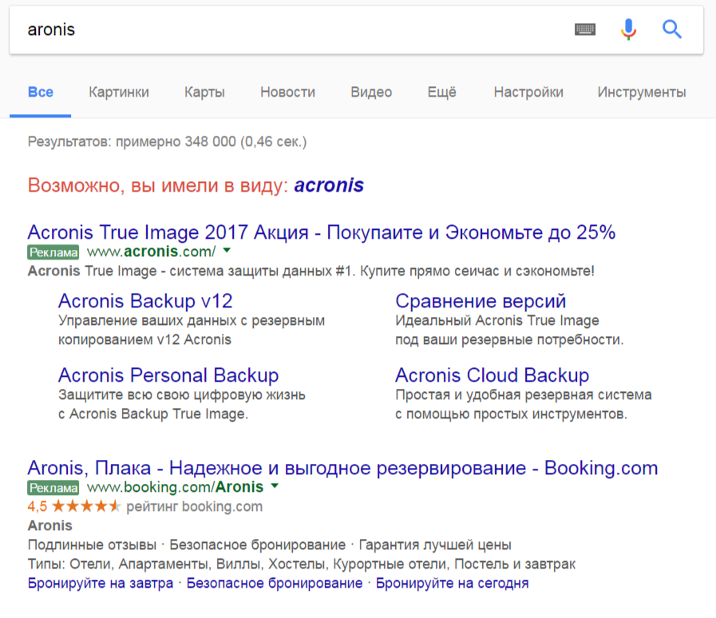Open the Acronis Backup v12 sitelink
Viewport: 716px width, 618px height.
tap(145, 302)
